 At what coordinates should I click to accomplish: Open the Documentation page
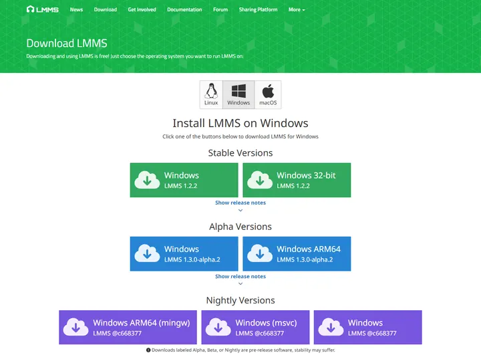pos(184,9)
